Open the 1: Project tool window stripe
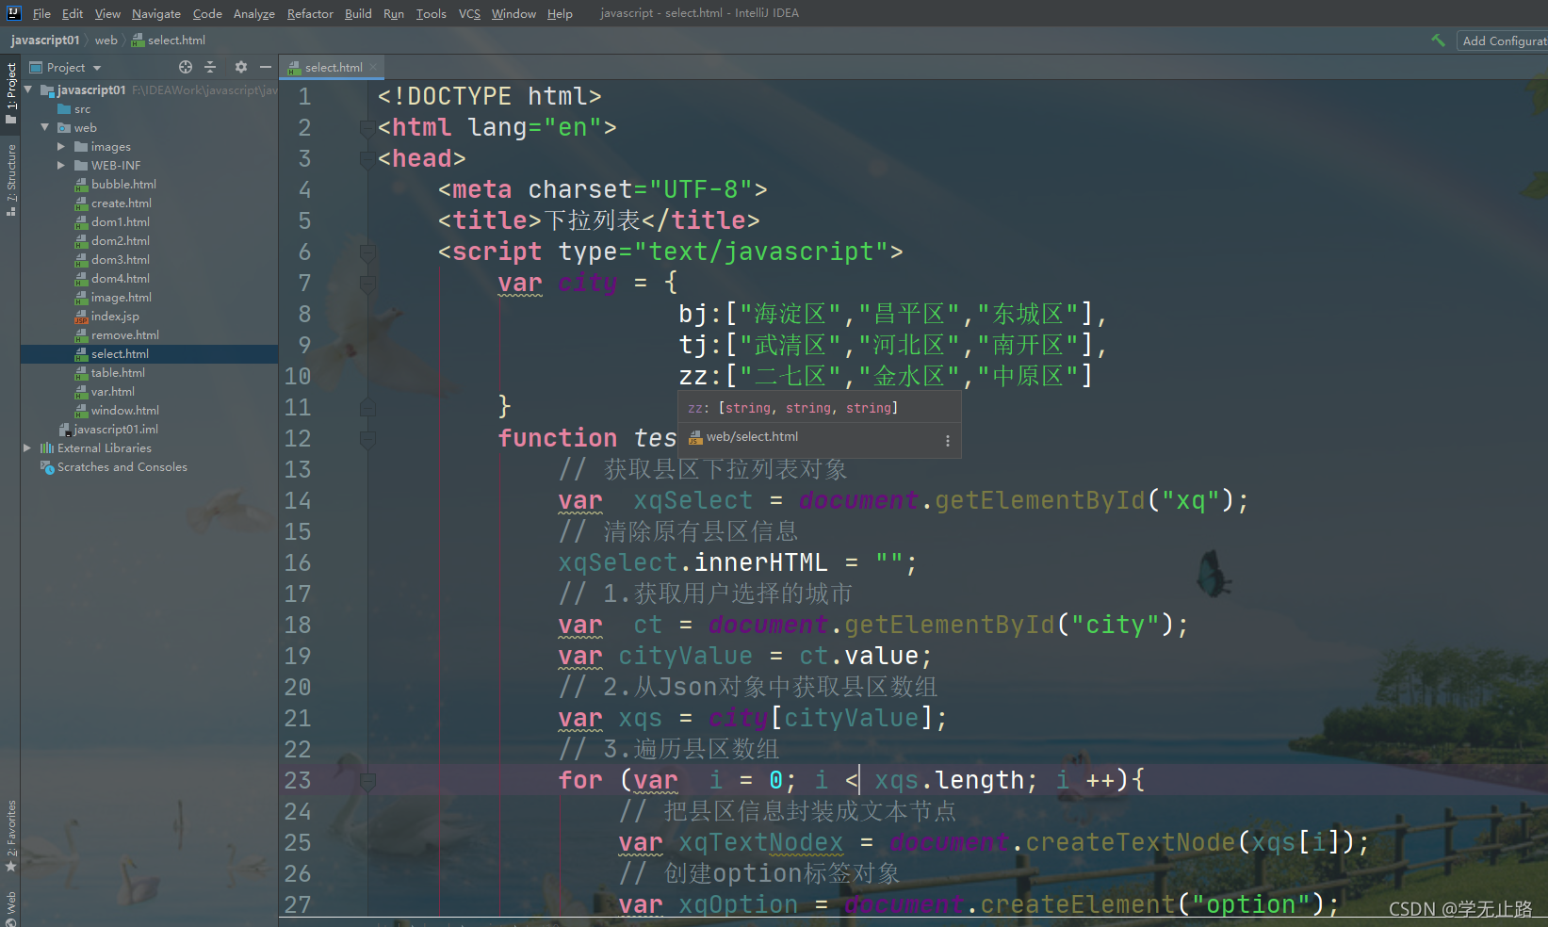The width and height of the screenshot is (1548, 927). pos(11,92)
